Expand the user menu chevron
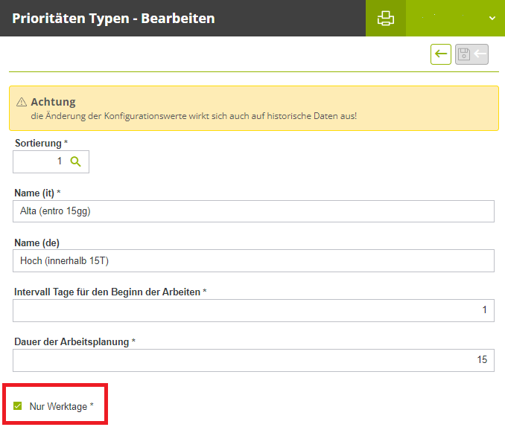 [492, 19]
